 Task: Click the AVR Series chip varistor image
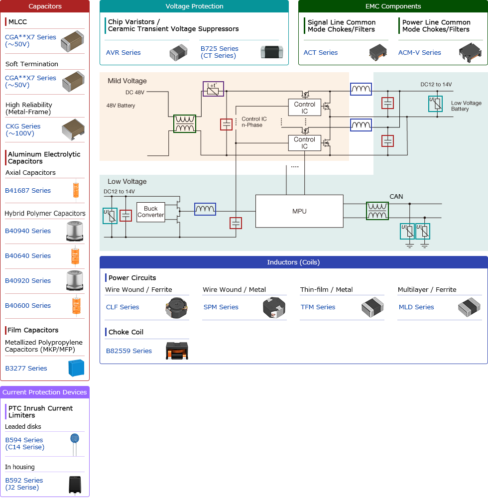178,52
